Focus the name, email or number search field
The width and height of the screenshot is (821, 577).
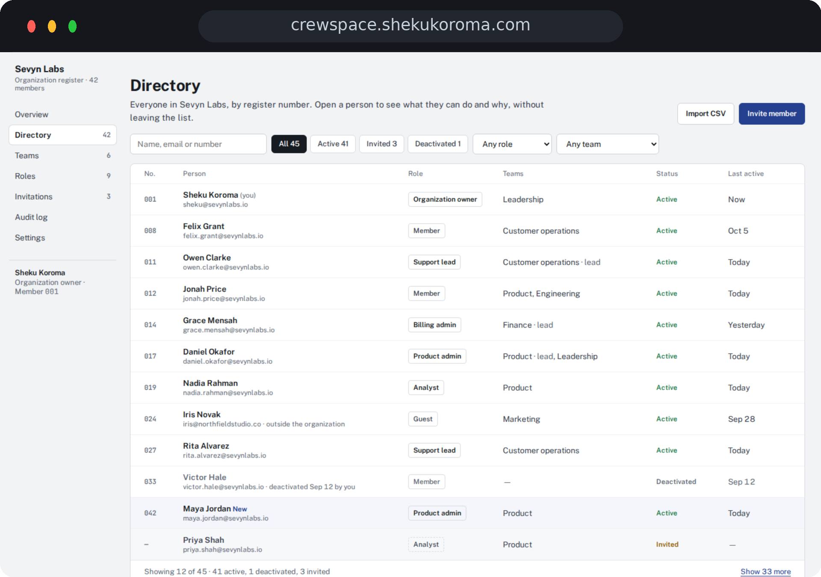click(198, 144)
